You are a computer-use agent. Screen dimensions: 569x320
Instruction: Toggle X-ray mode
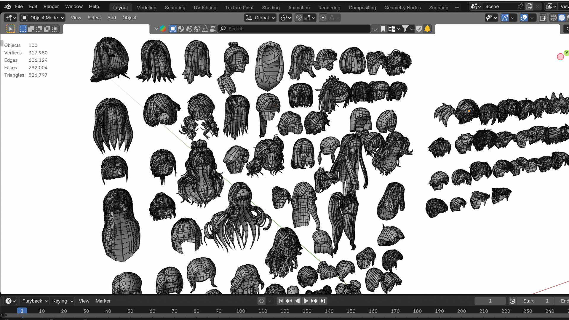543,18
